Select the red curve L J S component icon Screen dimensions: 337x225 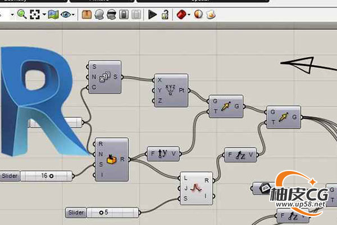pyautogui.click(x=196, y=188)
